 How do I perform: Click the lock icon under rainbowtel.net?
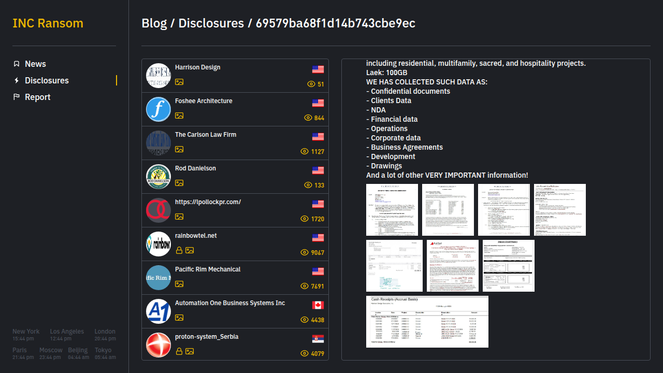(x=179, y=250)
